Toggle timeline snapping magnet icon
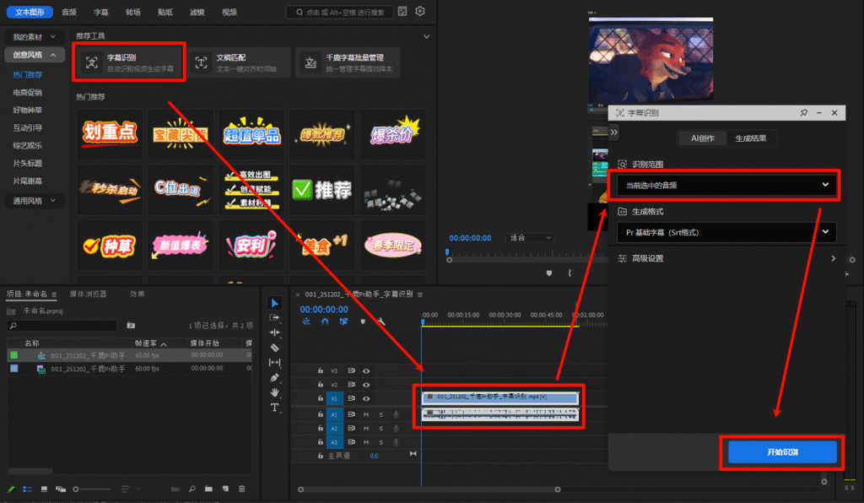 click(x=325, y=322)
